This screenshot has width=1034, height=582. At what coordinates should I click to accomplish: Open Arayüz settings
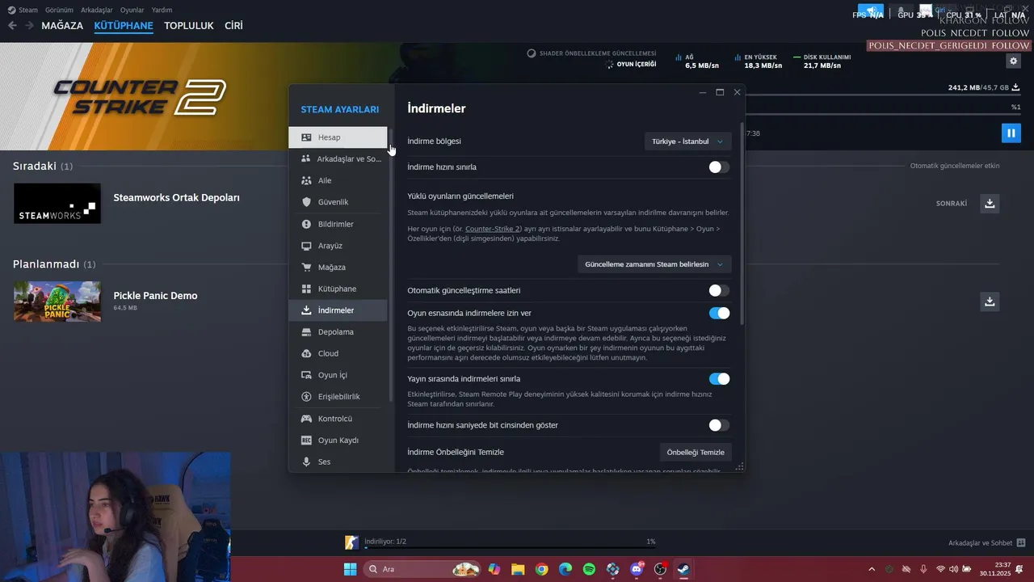tap(338, 246)
